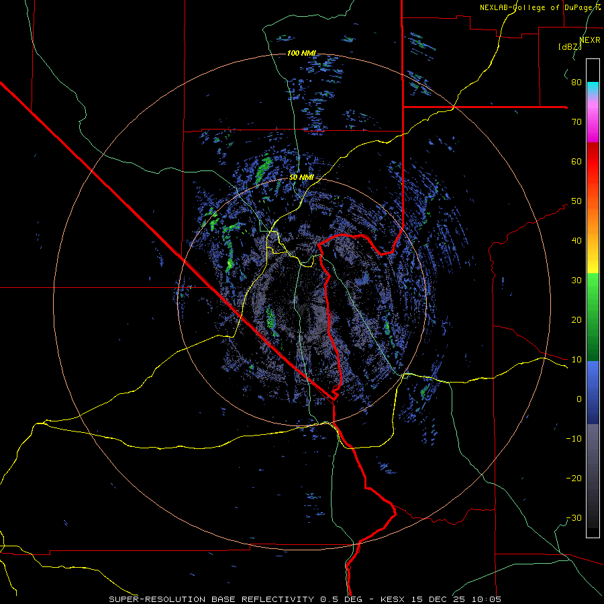The width and height of the screenshot is (604, 604).
Task: Click the 100 NMI range ring label
Action: tap(301, 53)
